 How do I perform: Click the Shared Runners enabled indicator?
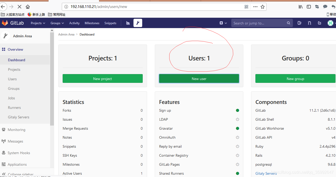click(237, 173)
